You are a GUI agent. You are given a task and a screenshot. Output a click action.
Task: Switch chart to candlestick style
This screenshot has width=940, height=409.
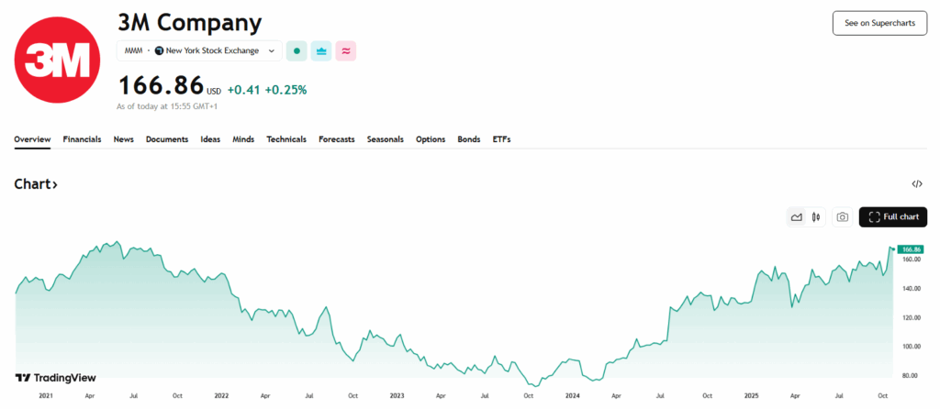(x=815, y=216)
